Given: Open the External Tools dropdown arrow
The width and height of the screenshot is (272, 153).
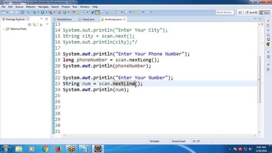Looking at the screenshot, I should (54, 12).
